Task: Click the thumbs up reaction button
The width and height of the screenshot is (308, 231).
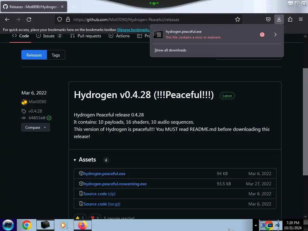Action: [x=80, y=217]
